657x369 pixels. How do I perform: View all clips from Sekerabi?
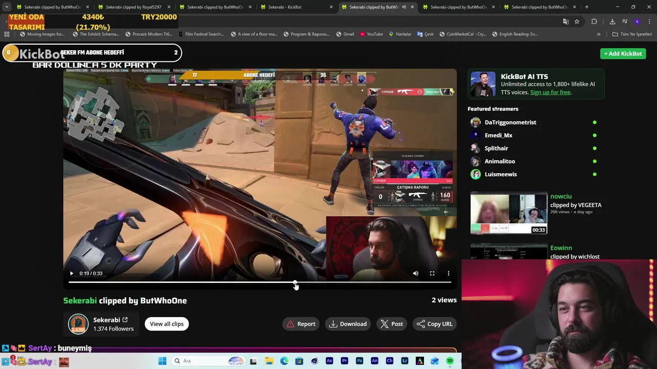coord(166,324)
